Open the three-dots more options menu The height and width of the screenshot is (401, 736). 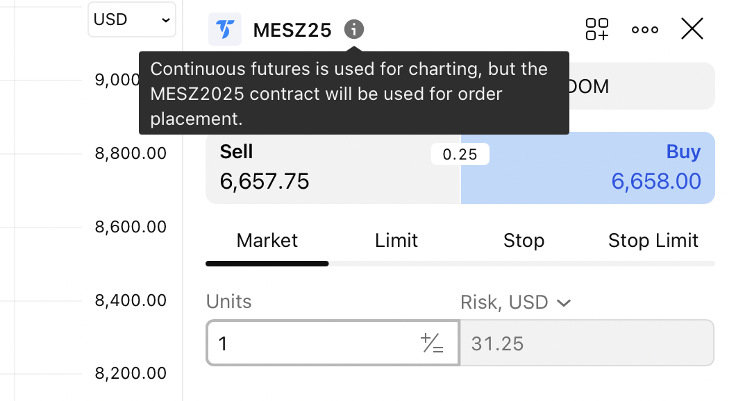(x=645, y=30)
